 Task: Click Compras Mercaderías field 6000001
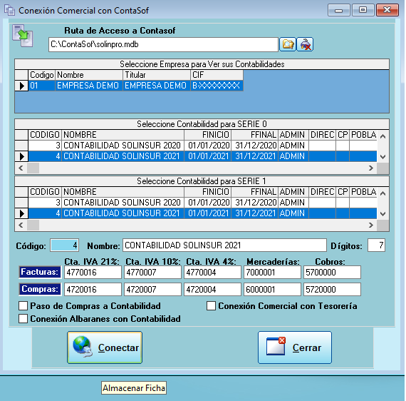(272, 290)
